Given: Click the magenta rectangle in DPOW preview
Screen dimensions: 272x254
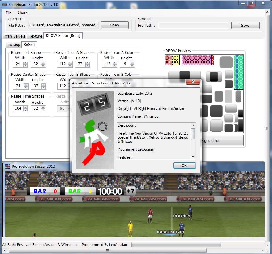Looking at the screenshot, I should coord(197,60).
